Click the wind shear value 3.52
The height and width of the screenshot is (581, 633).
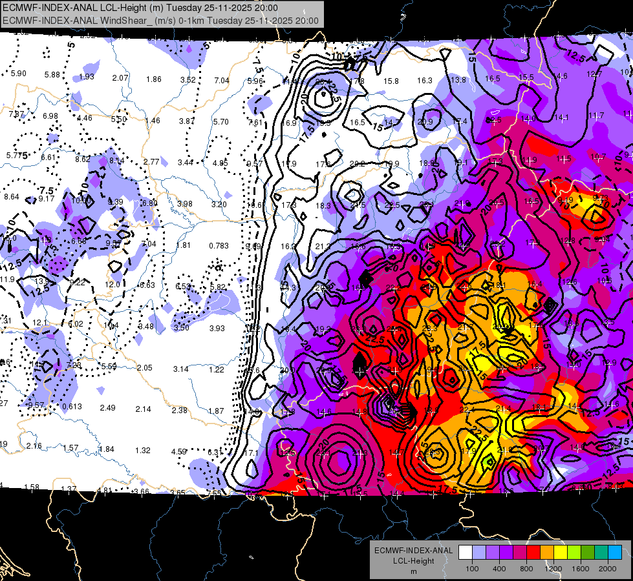[x=188, y=80]
